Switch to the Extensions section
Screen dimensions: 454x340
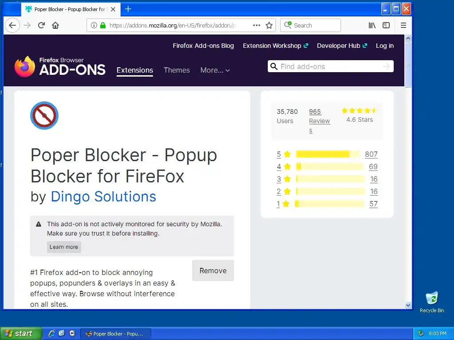(135, 70)
